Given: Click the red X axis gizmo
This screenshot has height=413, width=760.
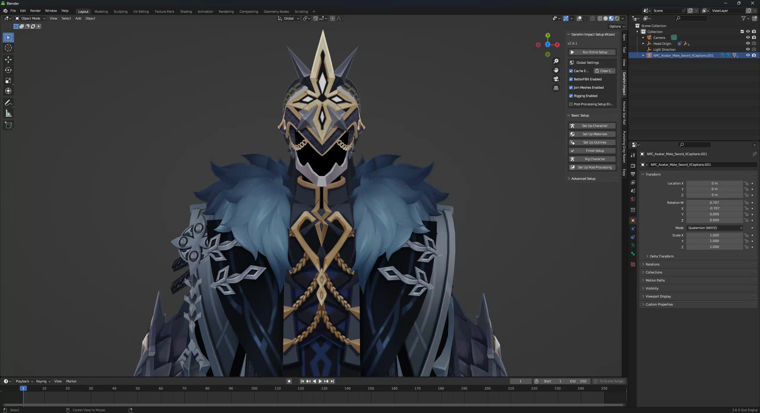Looking at the screenshot, I should point(557,45).
